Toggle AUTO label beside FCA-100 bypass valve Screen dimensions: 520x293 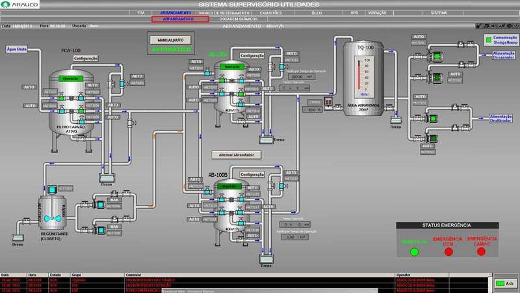tap(137, 76)
